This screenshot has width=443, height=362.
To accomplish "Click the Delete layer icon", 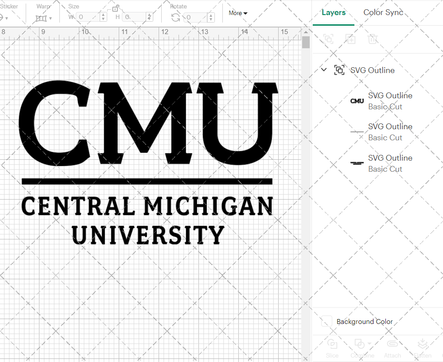I will 373,39.
